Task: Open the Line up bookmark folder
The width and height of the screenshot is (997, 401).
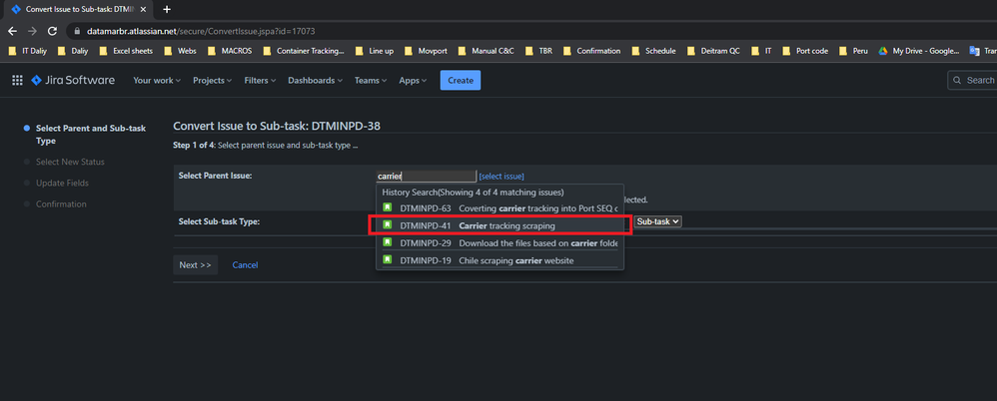Action: [376, 51]
